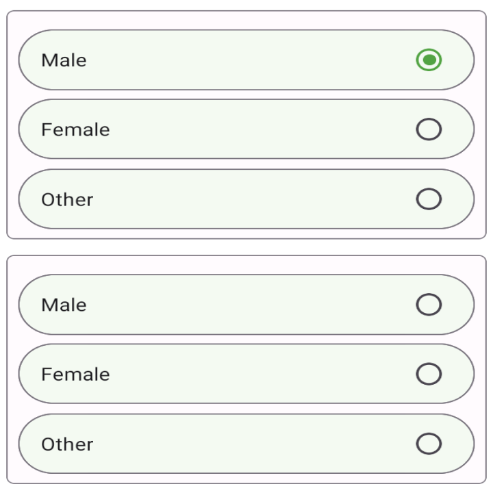
Task: Click the Male label text in the upper card
Action: (64, 60)
